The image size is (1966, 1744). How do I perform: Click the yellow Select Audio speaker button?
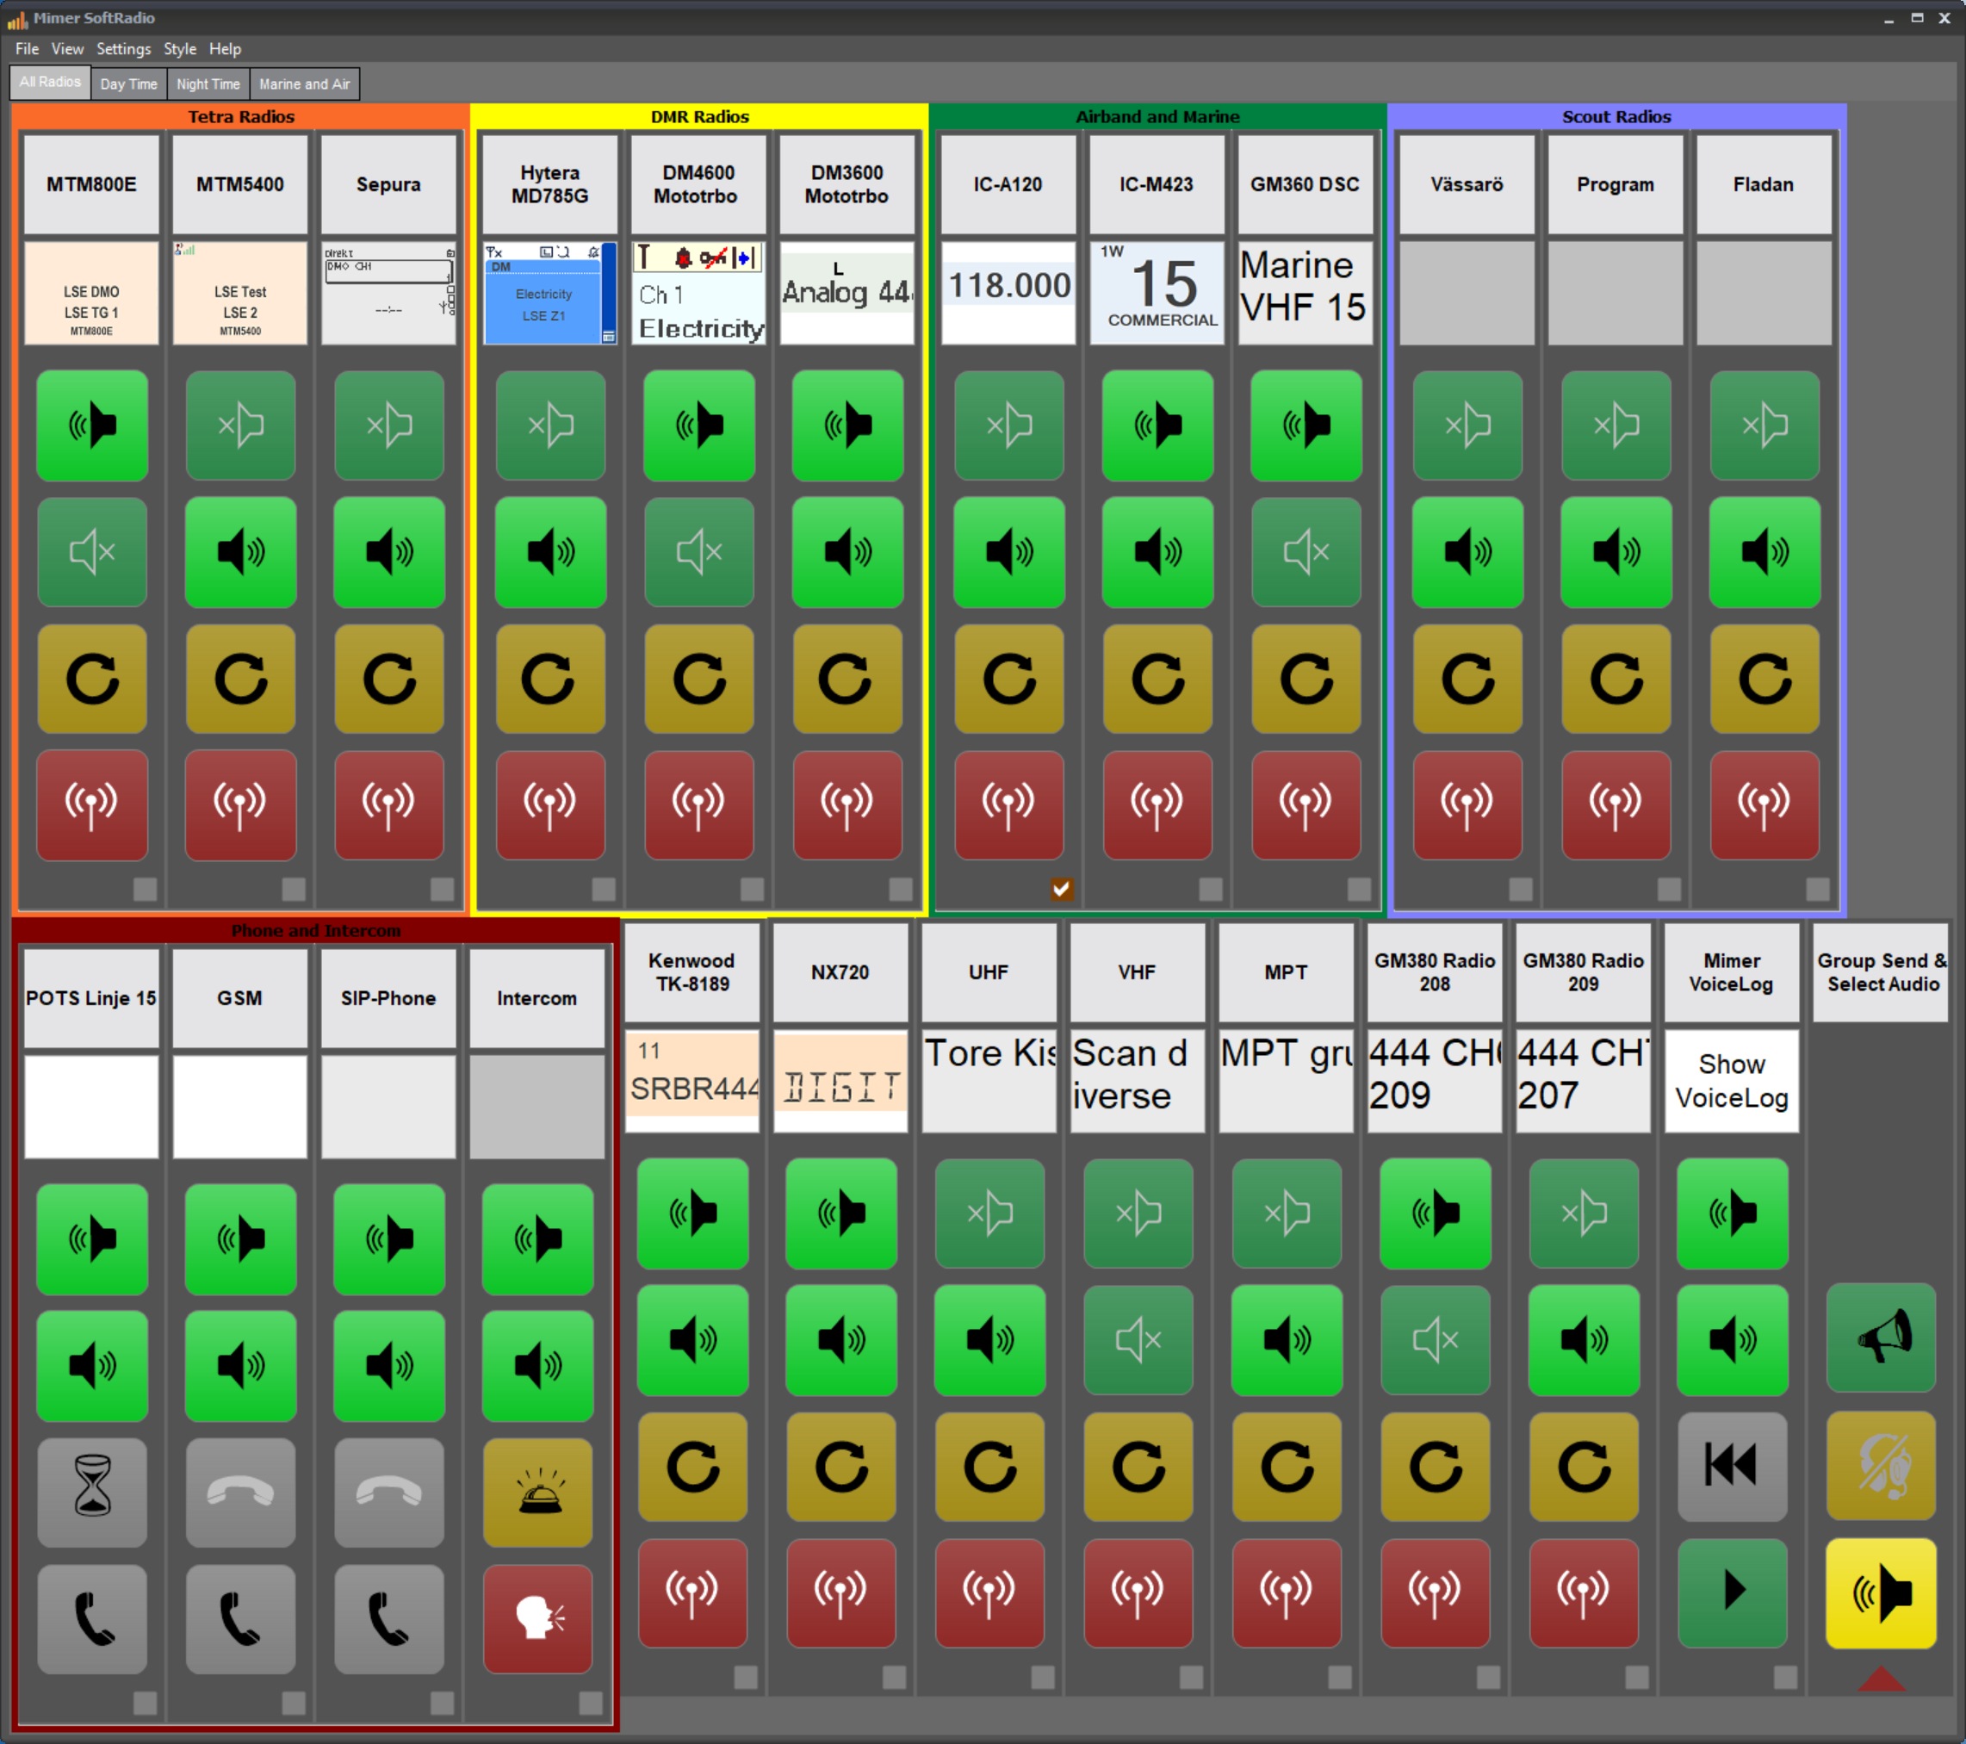pos(1882,1592)
